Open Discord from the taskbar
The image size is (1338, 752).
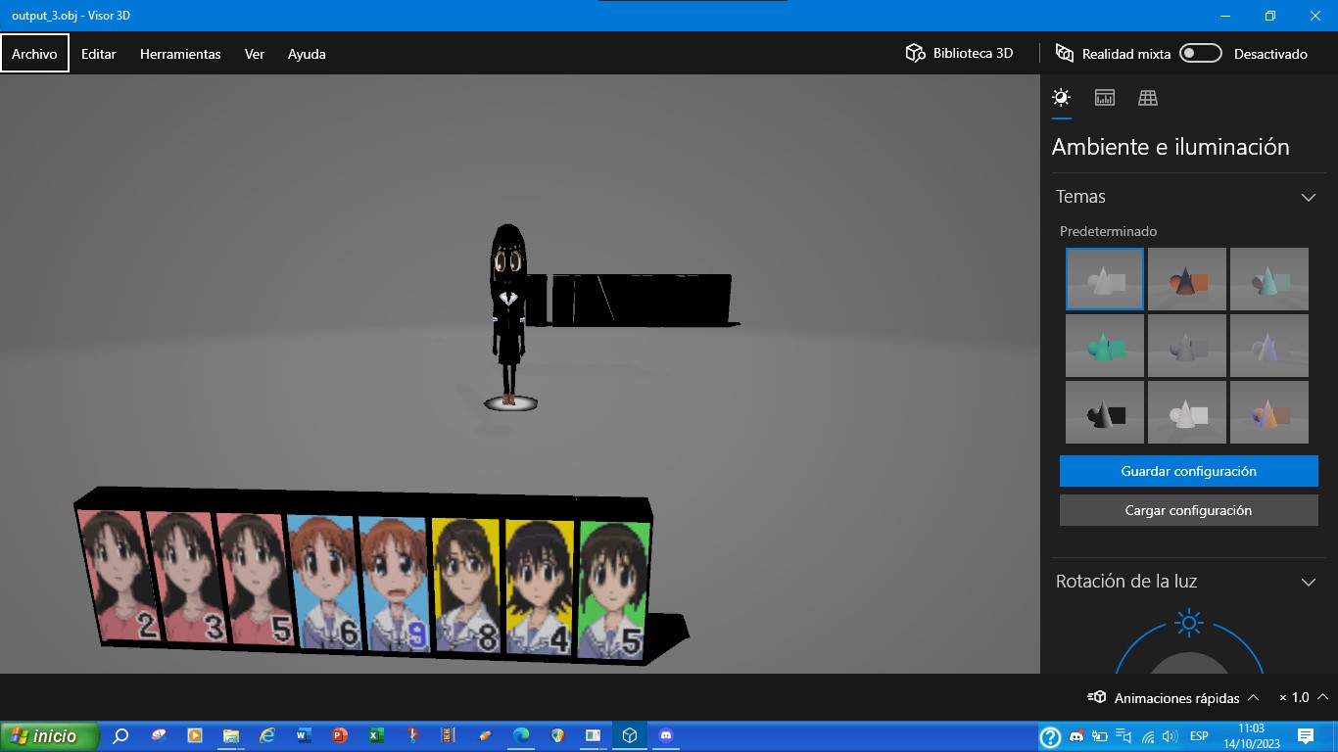pyautogui.click(x=667, y=735)
